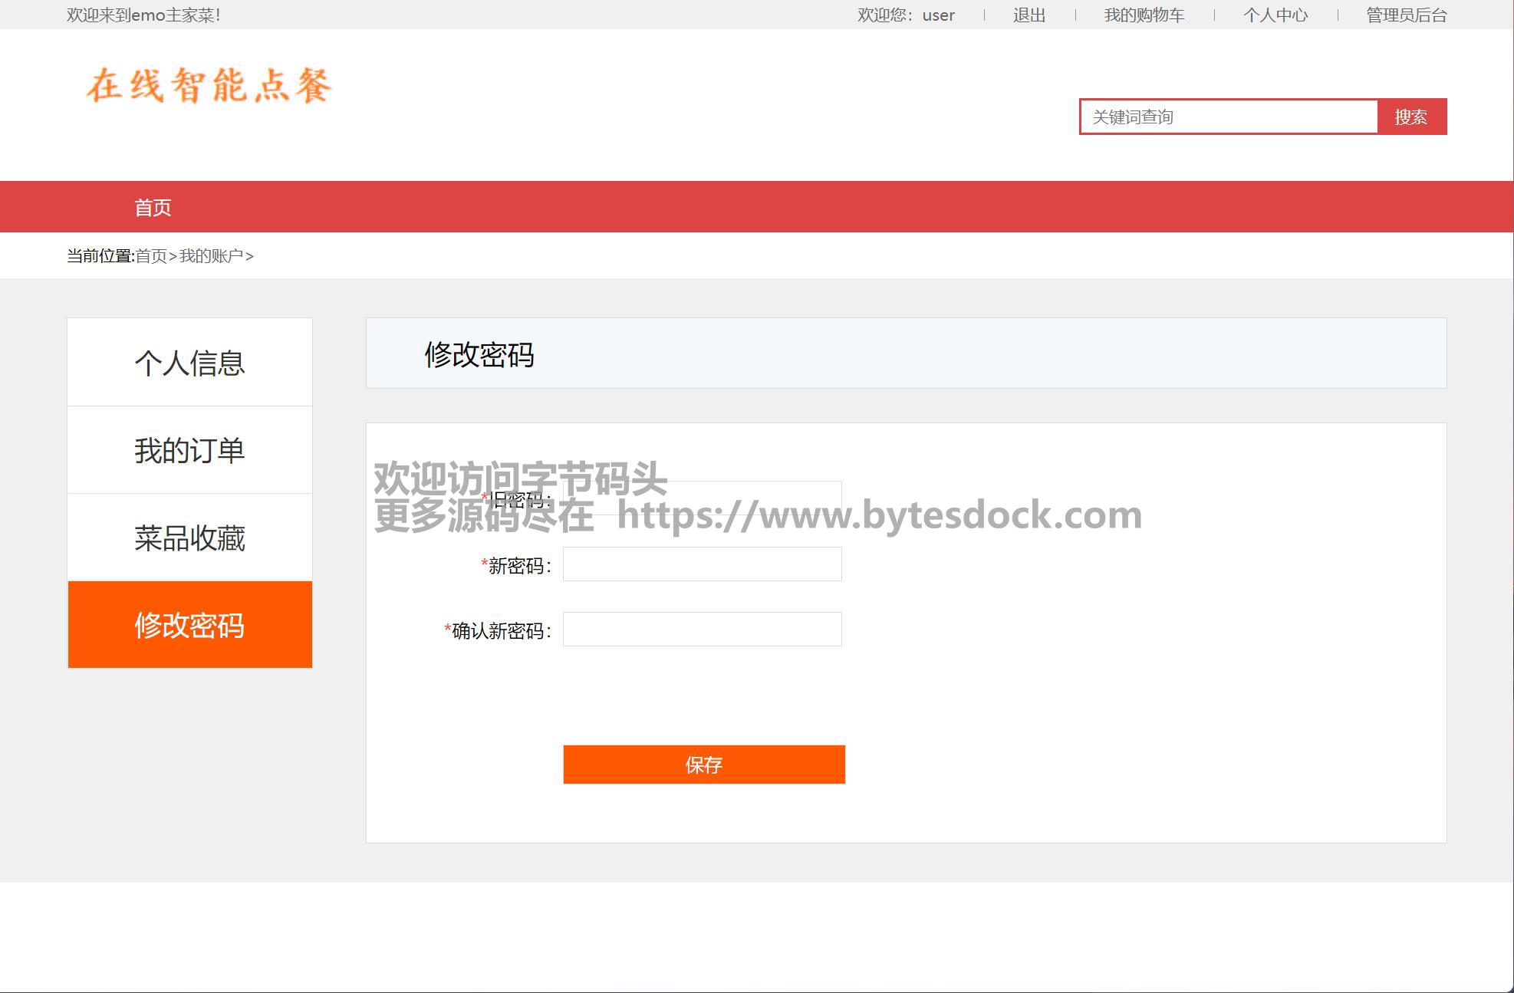Select 修改密码 sidebar item
The height and width of the screenshot is (993, 1514).
click(189, 625)
